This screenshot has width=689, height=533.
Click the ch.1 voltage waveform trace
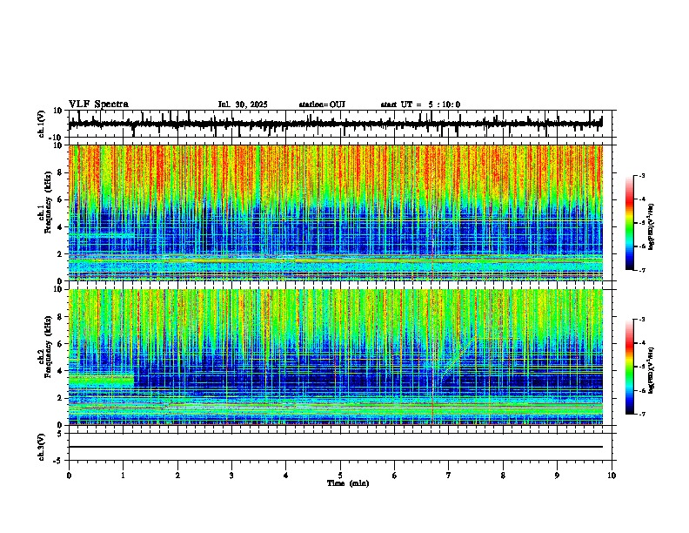pyautogui.click(x=335, y=124)
